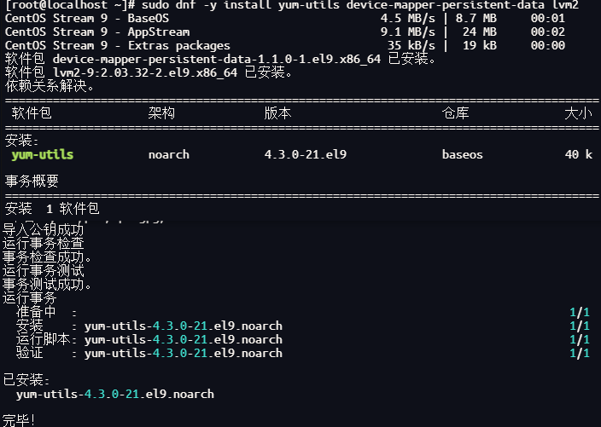Click the 事务检查成功 line

(x=47, y=257)
